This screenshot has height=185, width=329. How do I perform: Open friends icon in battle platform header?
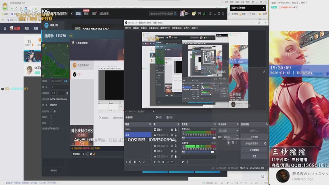199,14
